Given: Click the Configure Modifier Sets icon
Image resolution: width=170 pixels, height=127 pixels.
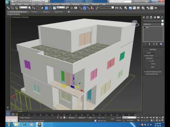Looking at the screenshot, I should (x=161, y=44).
